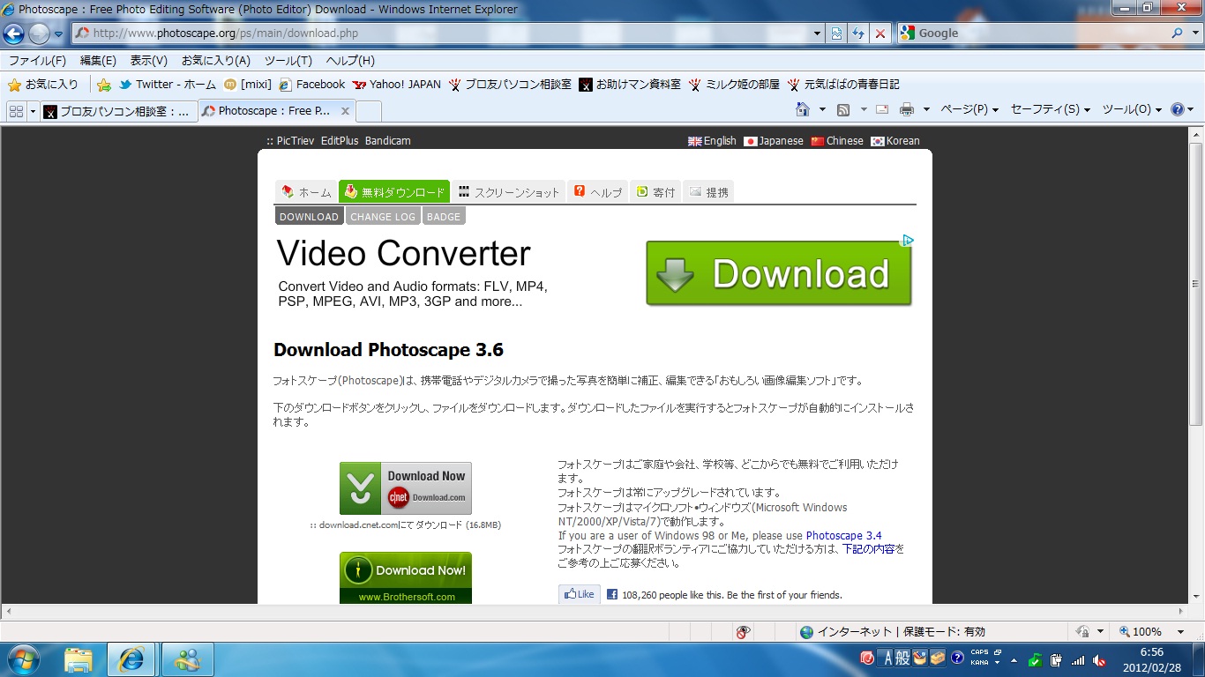The image size is (1205, 677).
Task: Open CHANGE LOG sub tab
Action: point(383,217)
